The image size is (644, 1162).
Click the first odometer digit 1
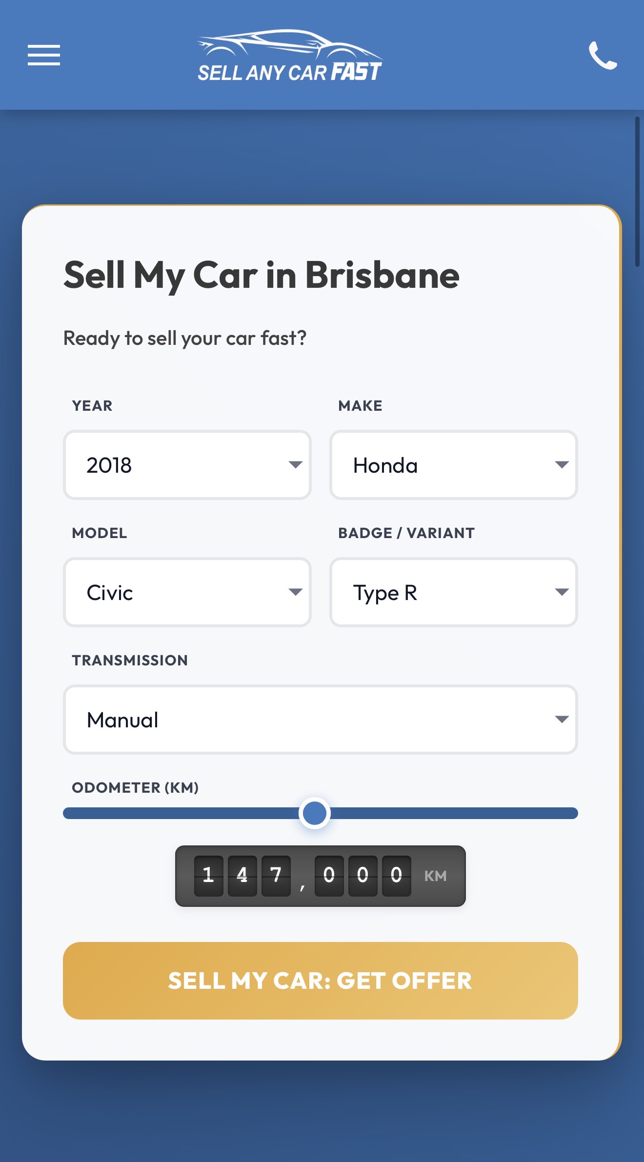click(x=209, y=876)
